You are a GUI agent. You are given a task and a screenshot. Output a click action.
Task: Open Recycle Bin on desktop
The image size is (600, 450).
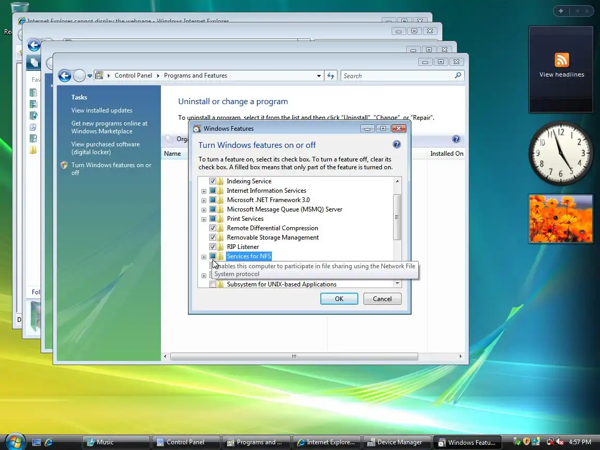tap(19, 7)
